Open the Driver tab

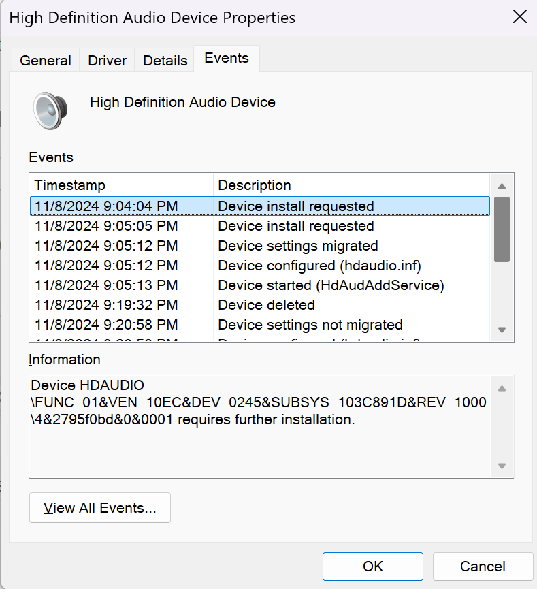(106, 61)
